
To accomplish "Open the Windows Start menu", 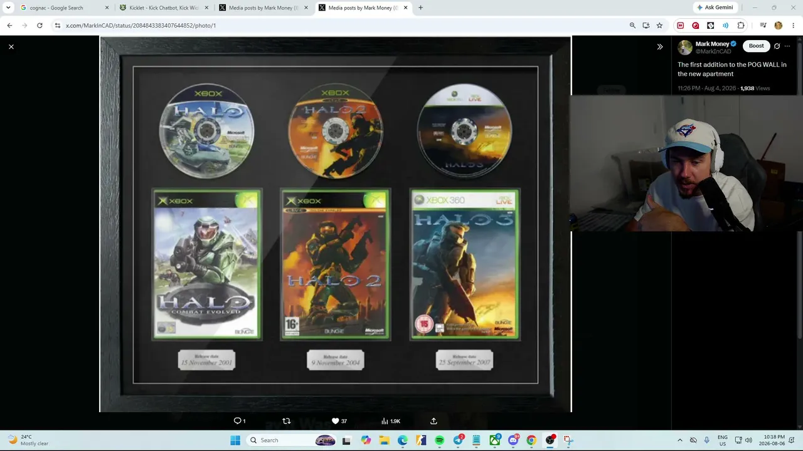I will (x=235, y=440).
